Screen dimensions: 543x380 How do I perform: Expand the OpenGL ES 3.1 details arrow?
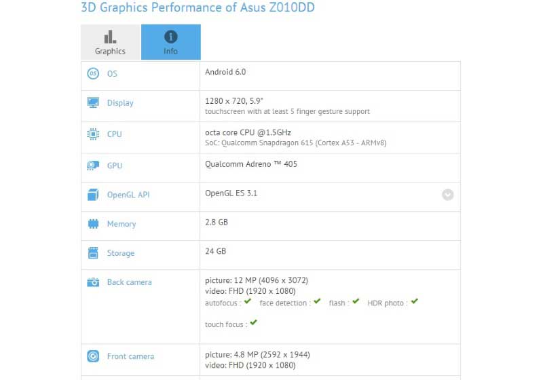pos(447,195)
